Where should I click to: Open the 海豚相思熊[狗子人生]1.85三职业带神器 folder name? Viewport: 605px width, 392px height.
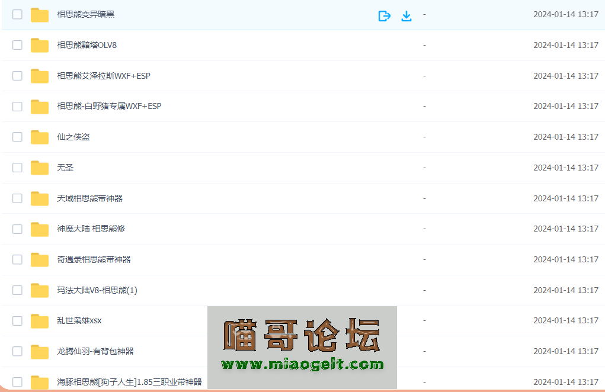pyautogui.click(x=129, y=382)
